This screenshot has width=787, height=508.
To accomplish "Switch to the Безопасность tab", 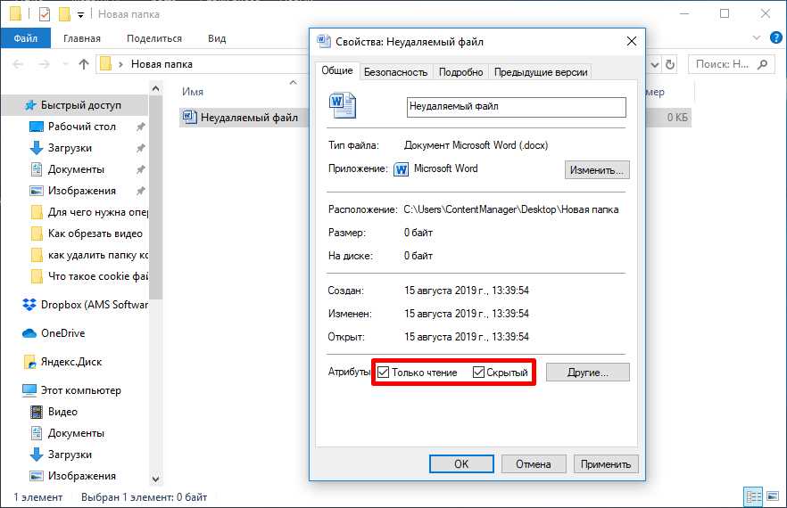I will [x=395, y=72].
